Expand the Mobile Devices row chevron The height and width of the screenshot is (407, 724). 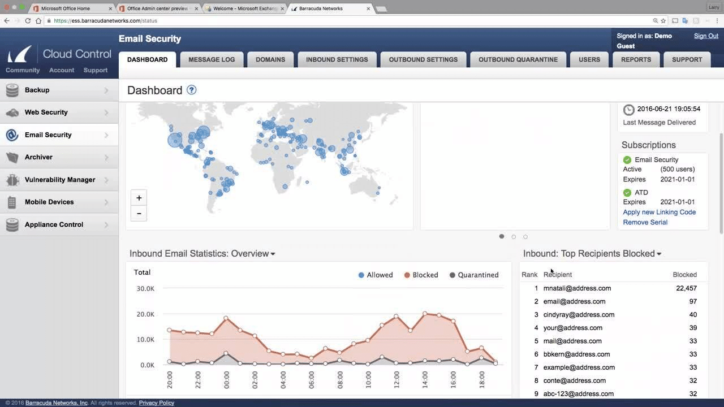[x=106, y=202]
